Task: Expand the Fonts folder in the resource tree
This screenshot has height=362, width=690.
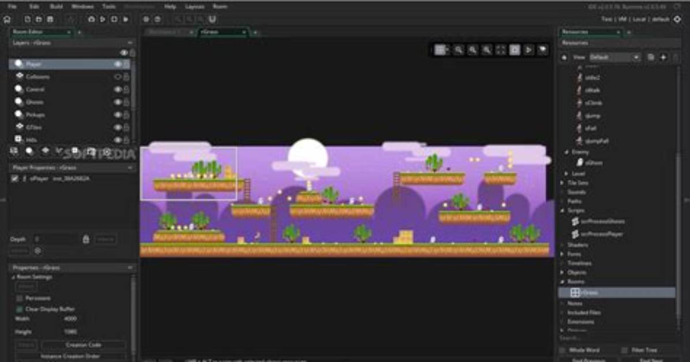Action: 562,254
